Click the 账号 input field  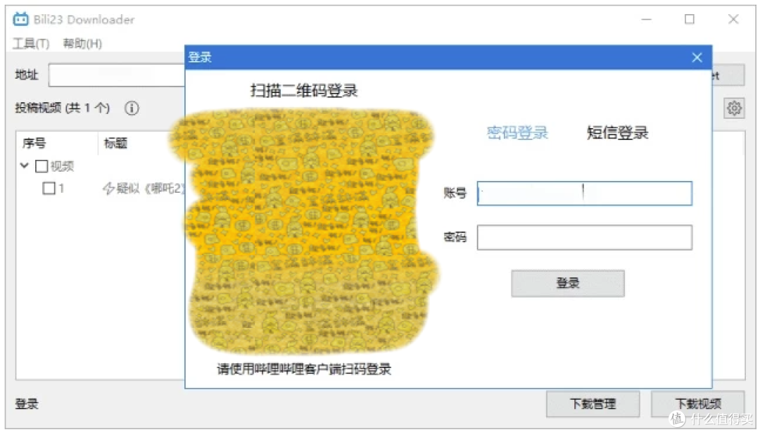click(x=584, y=193)
